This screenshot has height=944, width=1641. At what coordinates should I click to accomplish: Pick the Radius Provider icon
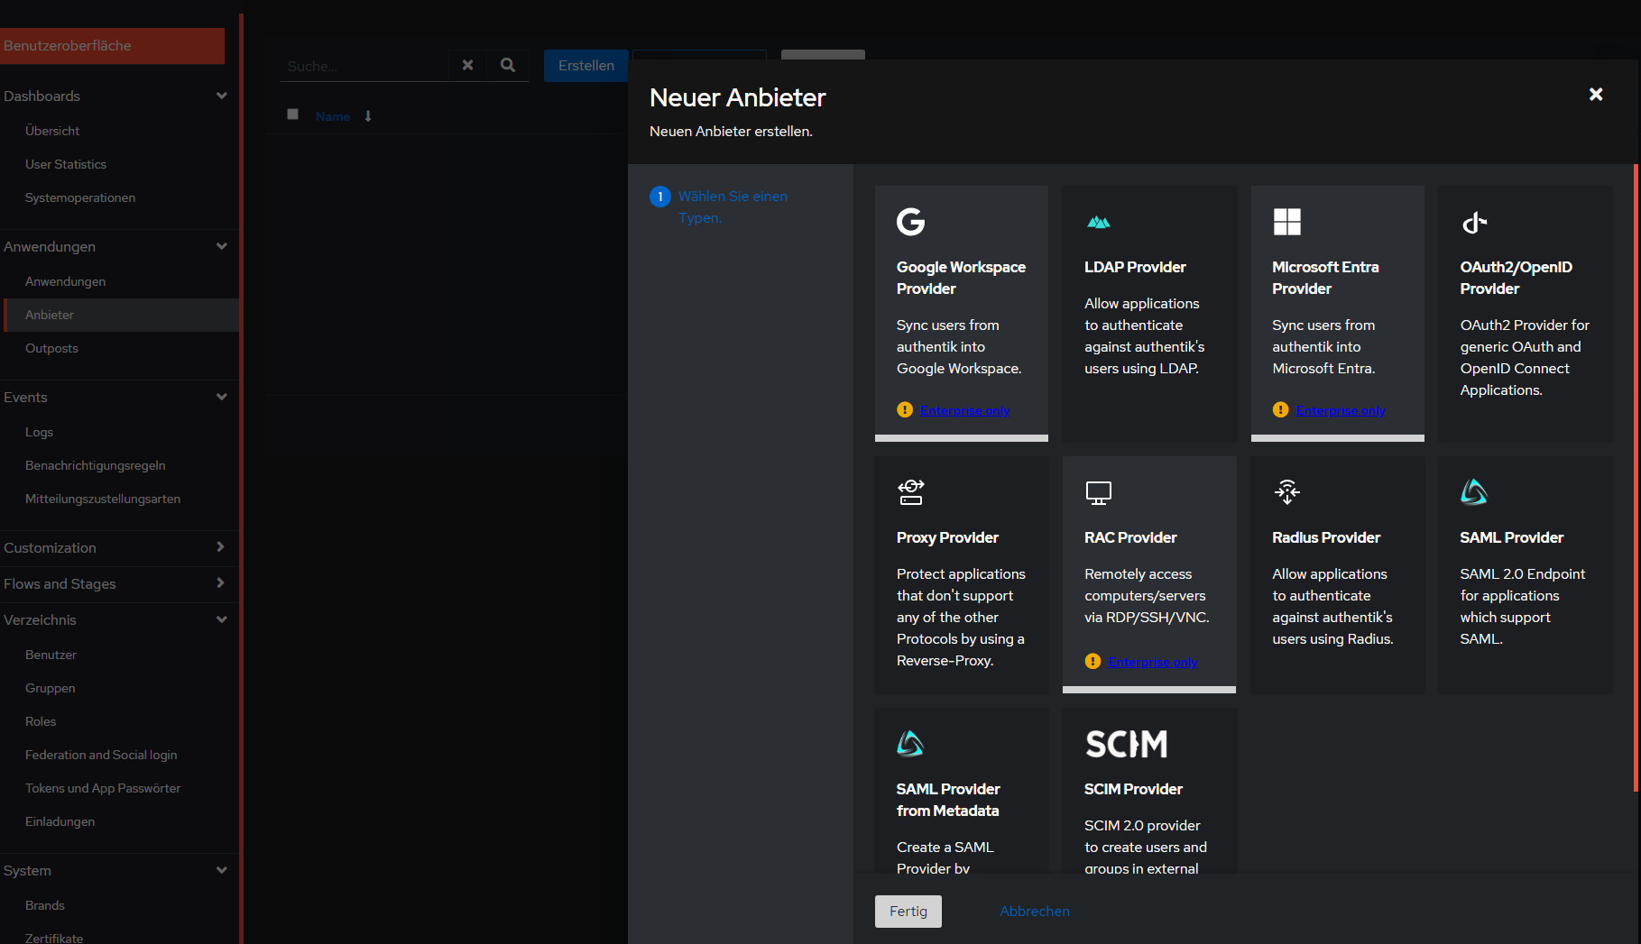pyautogui.click(x=1286, y=492)
